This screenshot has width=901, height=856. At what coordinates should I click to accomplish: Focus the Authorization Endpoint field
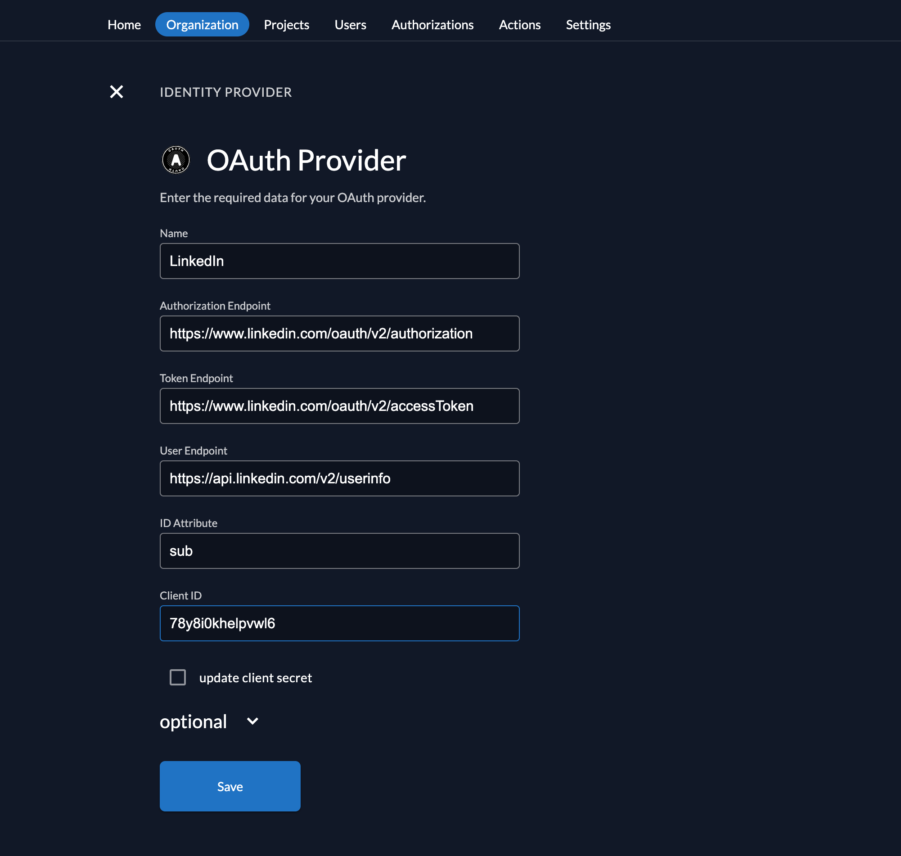coord(339,333)
